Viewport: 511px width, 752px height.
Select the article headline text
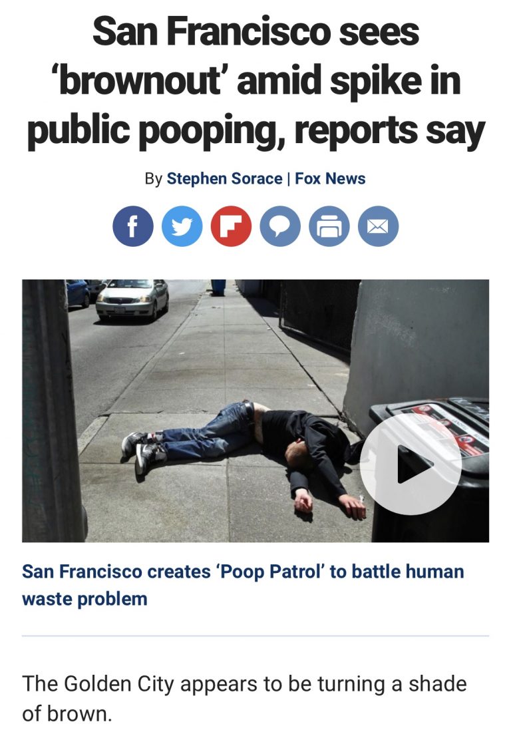click(x=255, y=82)
